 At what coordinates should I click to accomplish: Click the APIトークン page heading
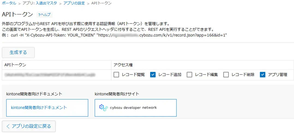(17, 15)
